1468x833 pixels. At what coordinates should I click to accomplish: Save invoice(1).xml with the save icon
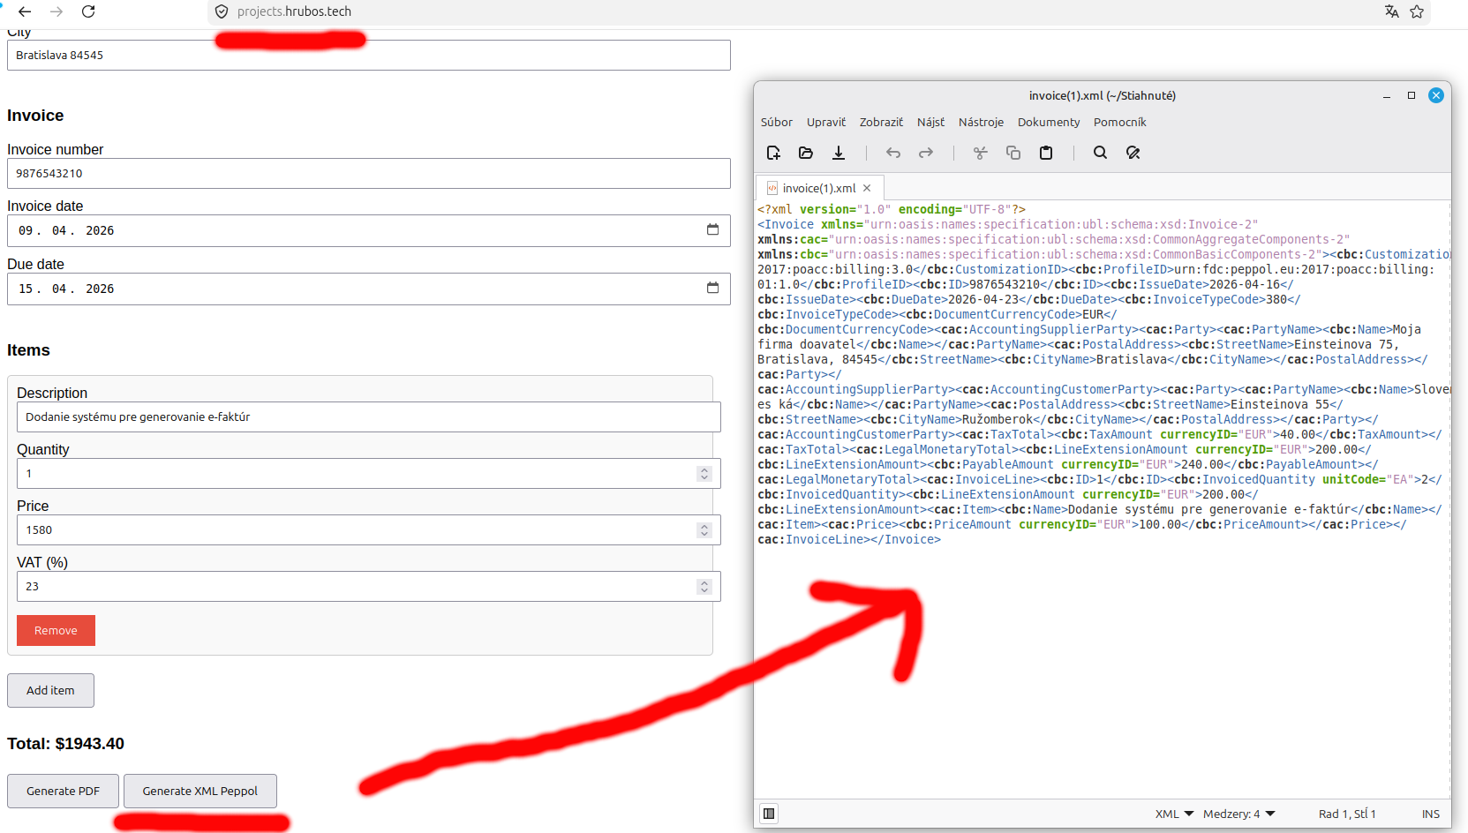(x=839, y=153)
